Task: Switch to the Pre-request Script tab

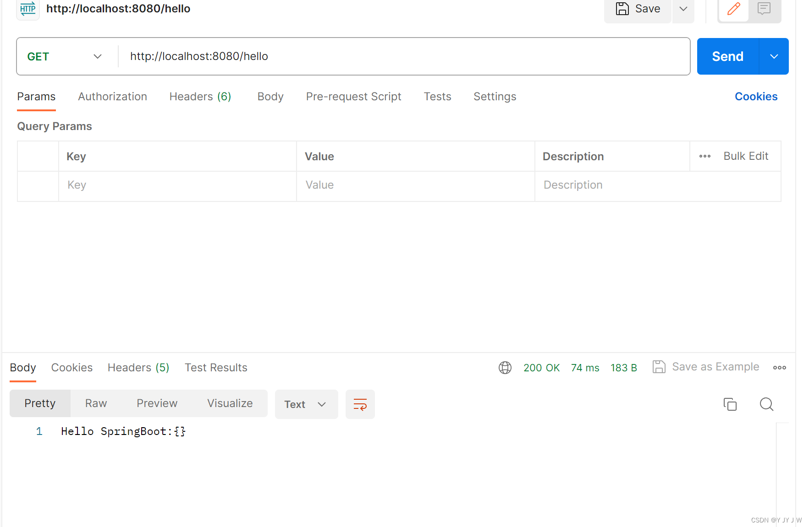Action: (353, 97)
